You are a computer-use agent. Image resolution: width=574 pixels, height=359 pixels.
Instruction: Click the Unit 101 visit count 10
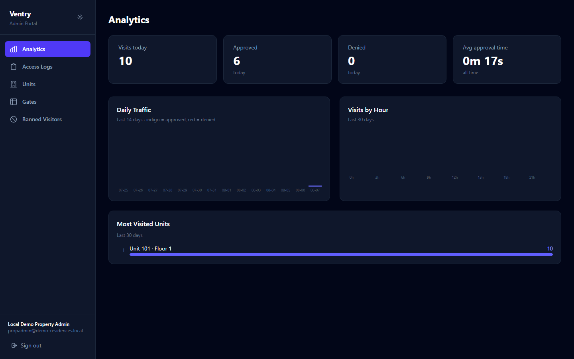point(550,249)
